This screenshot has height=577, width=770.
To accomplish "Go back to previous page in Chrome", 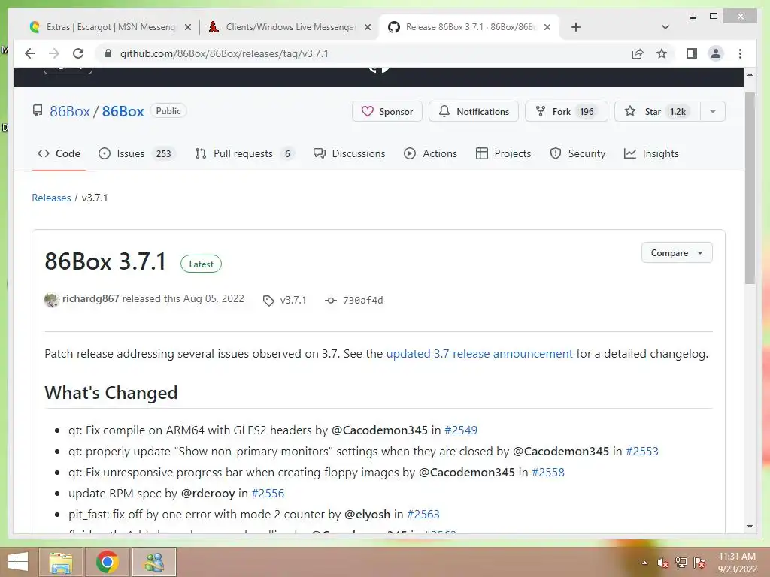I will pos(30,53).
